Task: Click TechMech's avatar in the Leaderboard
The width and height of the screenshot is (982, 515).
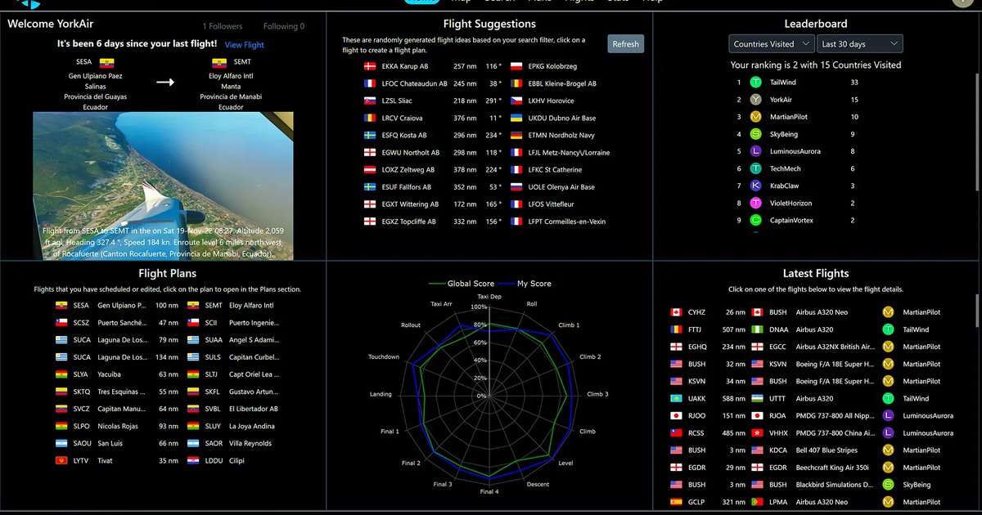Action: pyautogui.click(x=756, y=168)
